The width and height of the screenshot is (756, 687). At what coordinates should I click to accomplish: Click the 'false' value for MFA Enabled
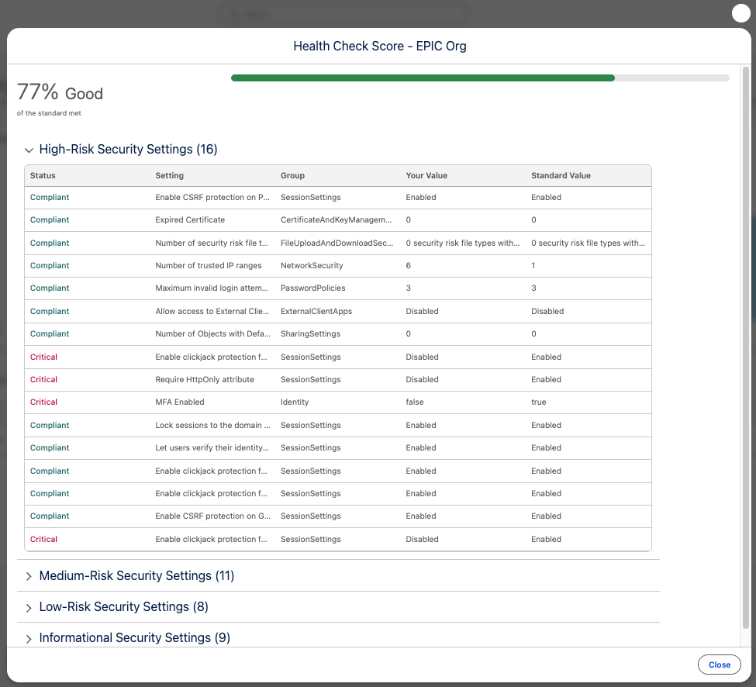point(415,402)
